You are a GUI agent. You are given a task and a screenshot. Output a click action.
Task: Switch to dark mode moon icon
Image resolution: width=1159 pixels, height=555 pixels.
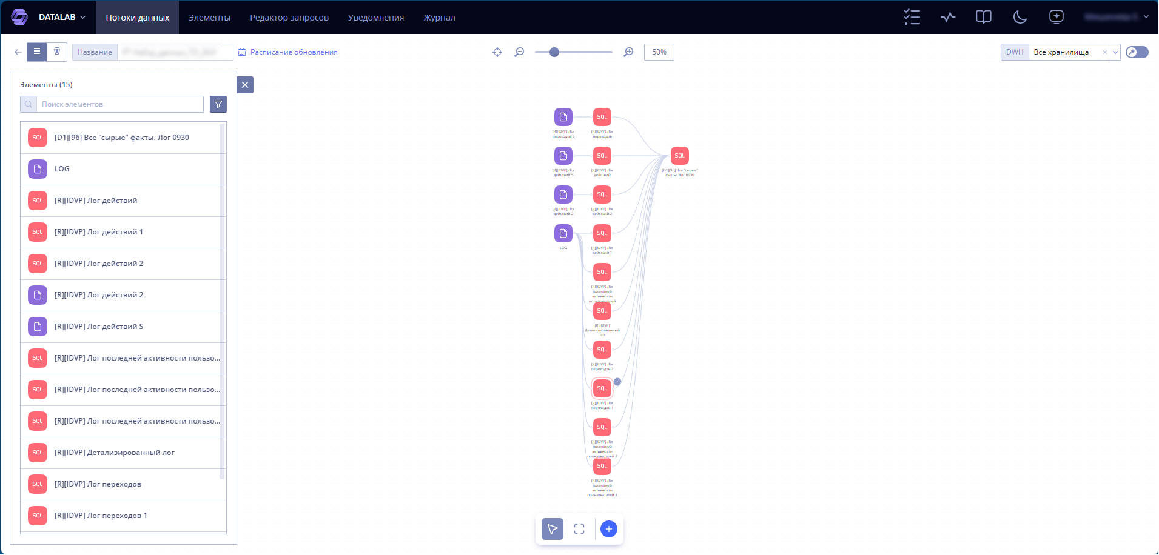tap(1020, 17)
